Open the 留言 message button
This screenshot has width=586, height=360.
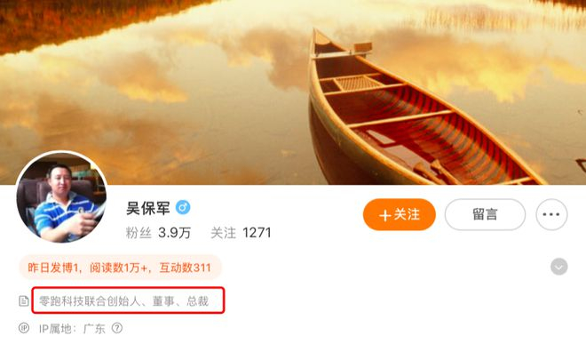tap(485, 214)
